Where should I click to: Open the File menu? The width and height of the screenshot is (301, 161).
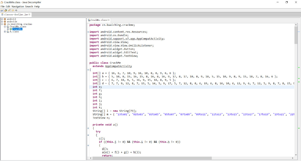(x=3, y=6)
